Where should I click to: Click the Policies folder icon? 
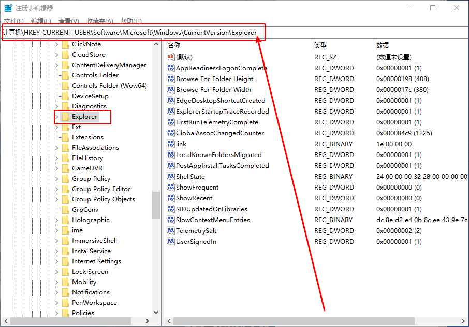click(x=65, y=313)
